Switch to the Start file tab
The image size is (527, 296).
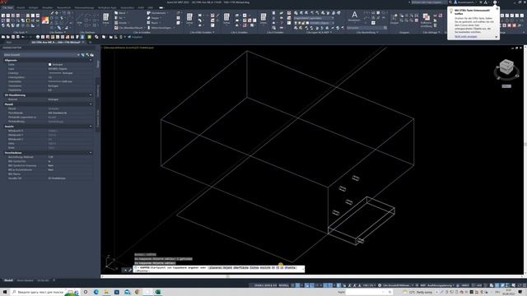9,42
